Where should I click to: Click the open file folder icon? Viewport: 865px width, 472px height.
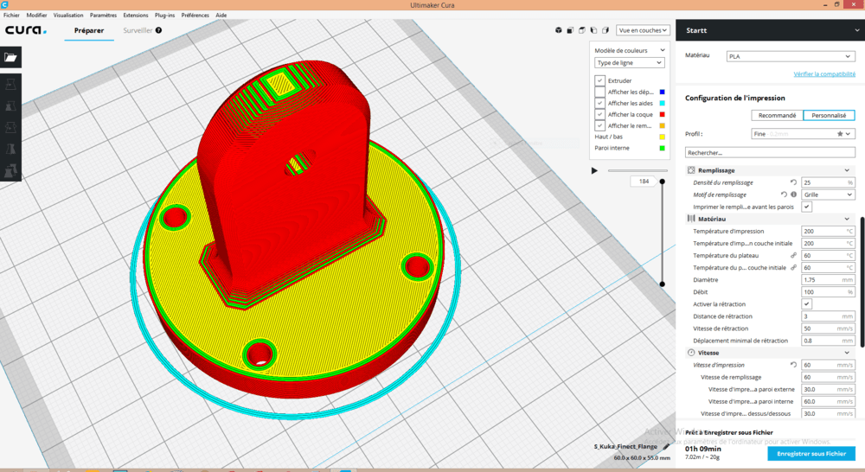click(10, 57)
